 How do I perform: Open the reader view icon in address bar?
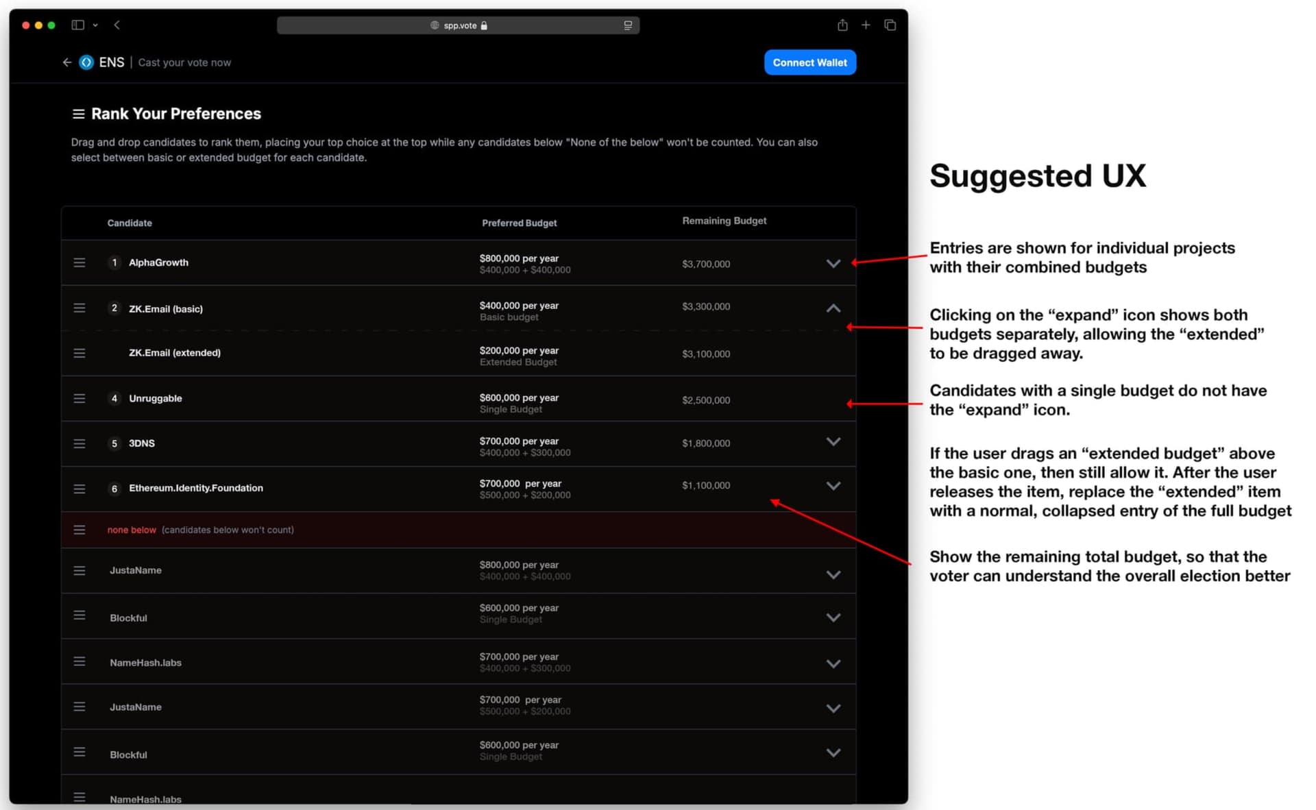pos(627,25)
